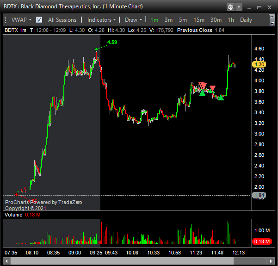The width and height of the screenshot is (278, 266).
Task: Maximize the BDTX chart window
Action: click(259, 7)
